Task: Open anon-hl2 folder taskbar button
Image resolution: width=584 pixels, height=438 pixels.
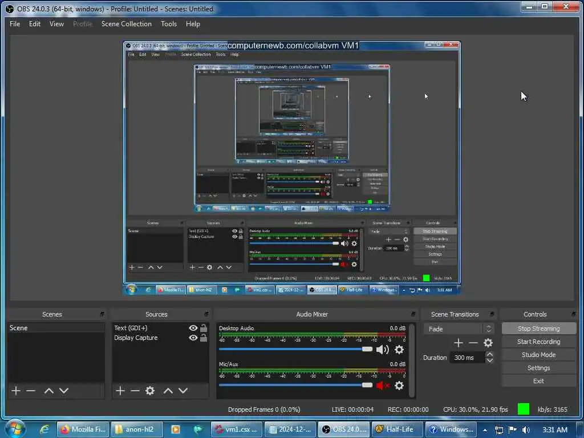Action: [x=137, y=429]
